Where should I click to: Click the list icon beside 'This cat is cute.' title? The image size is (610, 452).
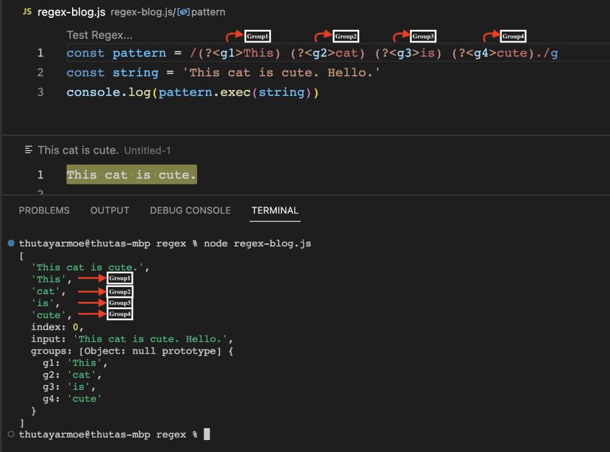click(29, 149)
